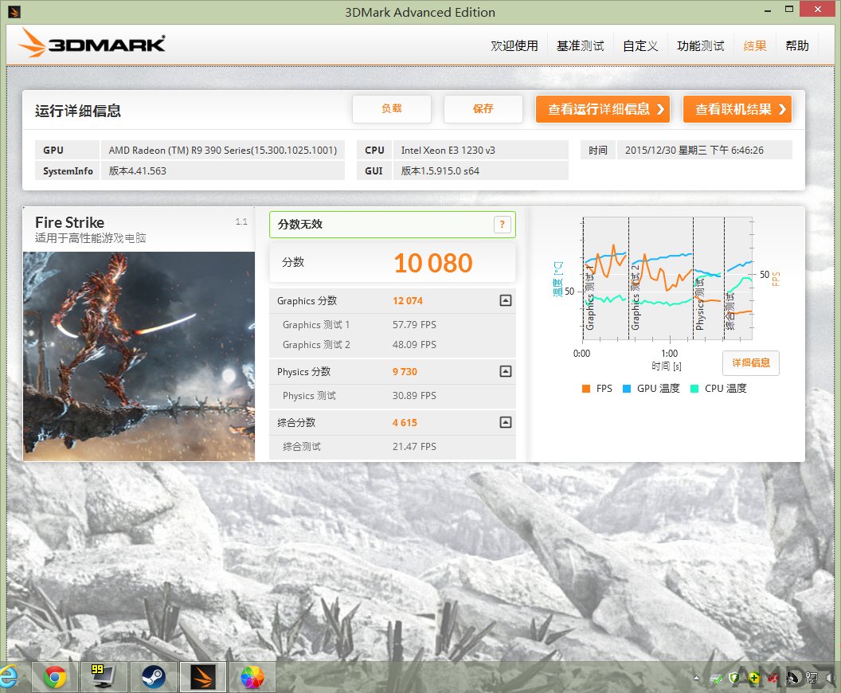
Task: Open Google Chrome from taskbar
Action: pos(55,677)
